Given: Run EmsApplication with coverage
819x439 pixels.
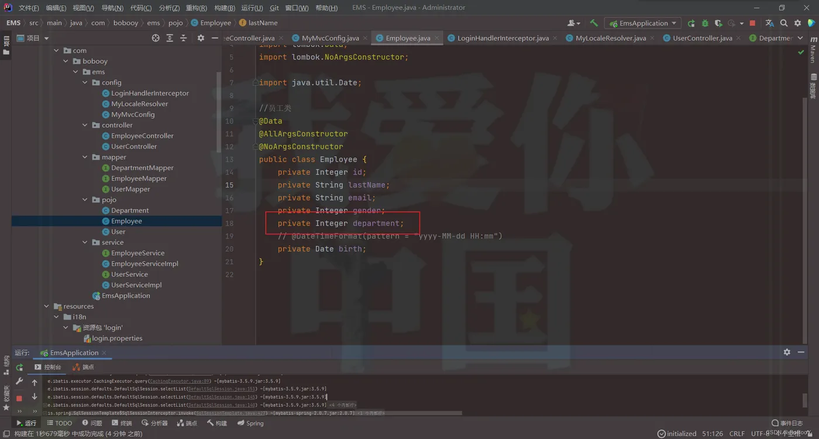Looking at the screenshot, I should point(718,23).
